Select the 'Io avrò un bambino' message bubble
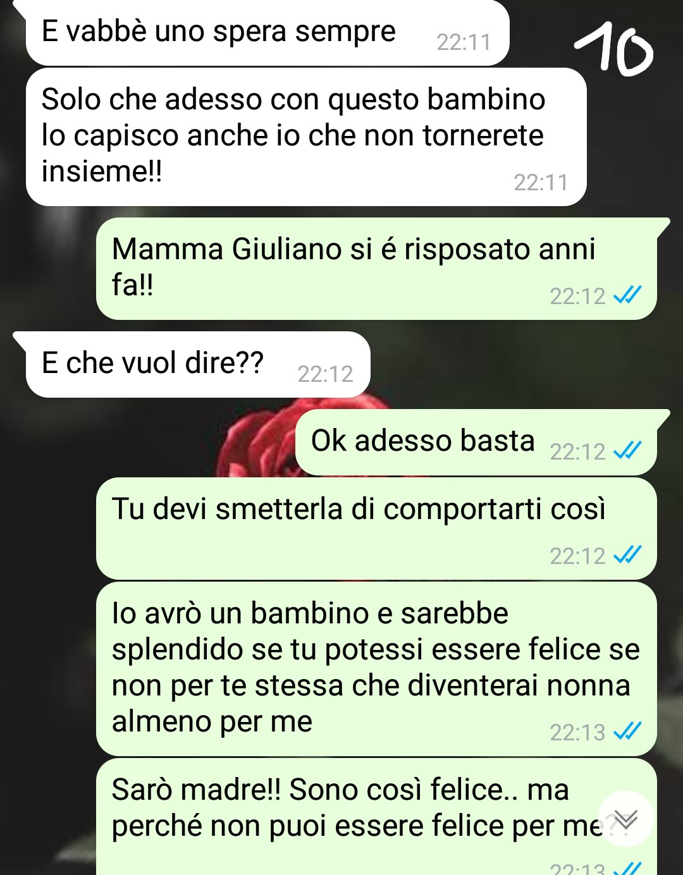 coord(376,669)
